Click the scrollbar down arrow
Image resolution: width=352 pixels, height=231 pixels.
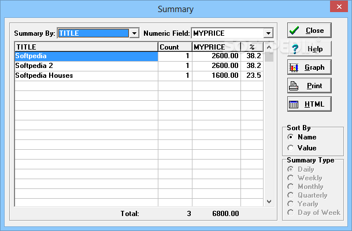tap(269, 202)
